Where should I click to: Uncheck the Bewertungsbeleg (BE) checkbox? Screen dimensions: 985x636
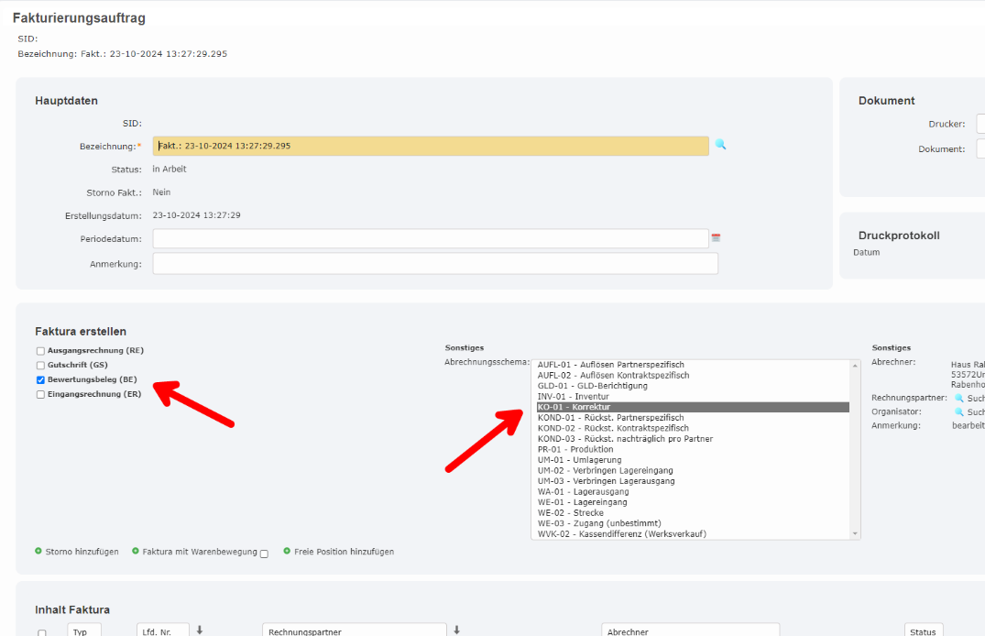click(x=40, y=379)
